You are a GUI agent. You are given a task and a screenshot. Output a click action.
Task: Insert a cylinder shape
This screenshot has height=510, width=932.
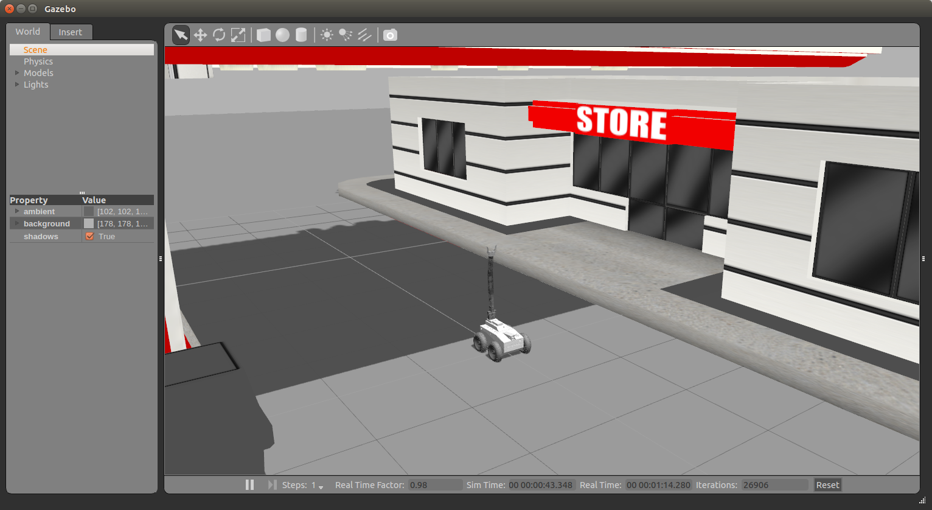[x=301, y=35]
